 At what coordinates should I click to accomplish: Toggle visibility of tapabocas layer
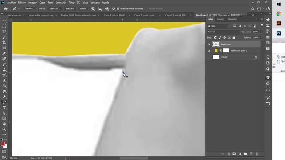[209, 44]
